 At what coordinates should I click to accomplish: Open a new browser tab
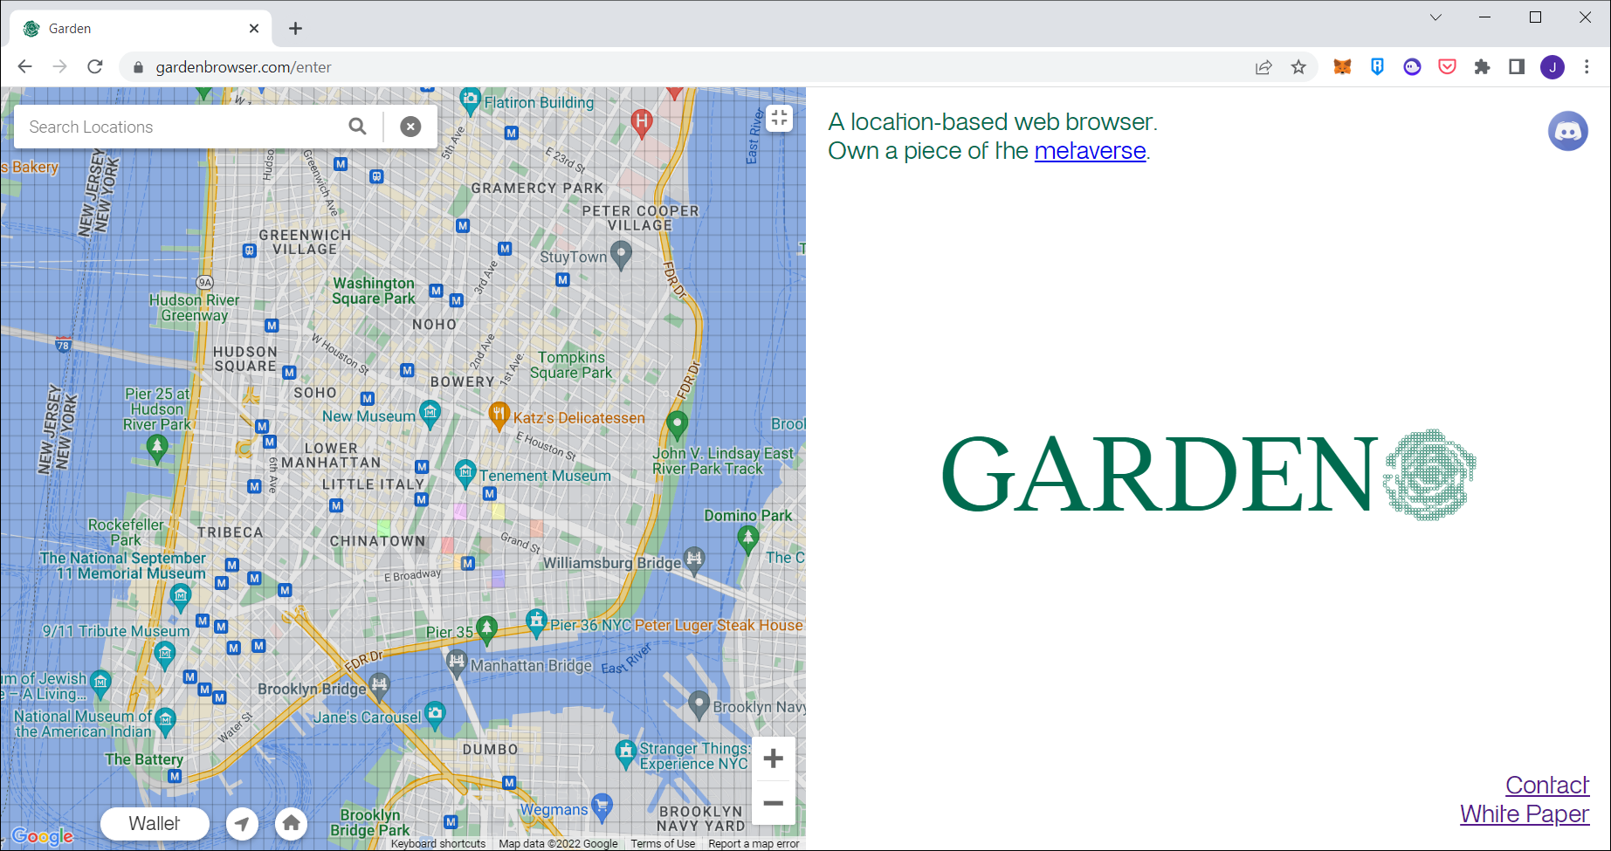(296, 29)
